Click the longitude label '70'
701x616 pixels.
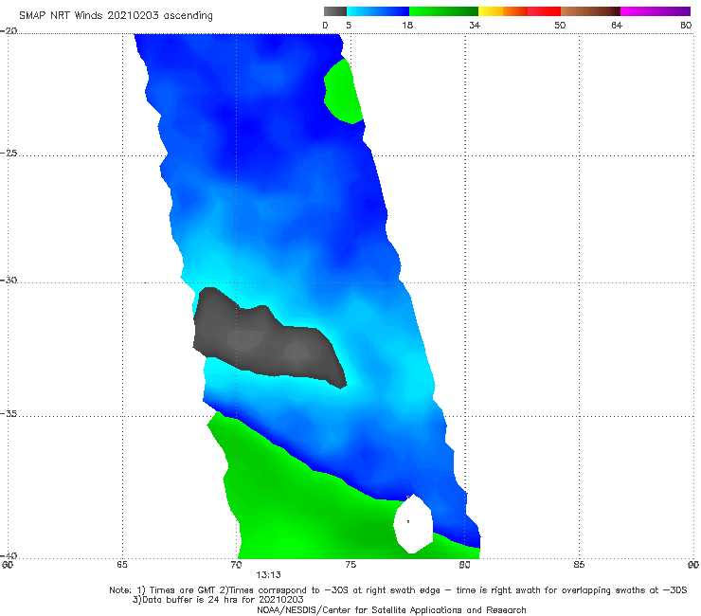(x=236, y=565)
